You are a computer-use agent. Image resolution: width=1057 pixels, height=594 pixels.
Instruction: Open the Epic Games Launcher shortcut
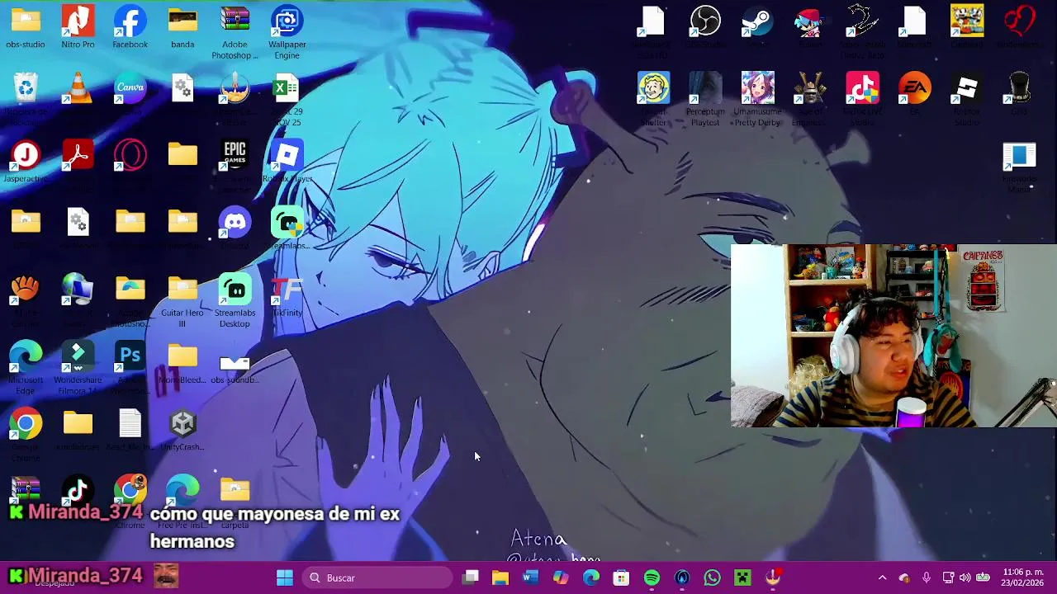point(235,155)
